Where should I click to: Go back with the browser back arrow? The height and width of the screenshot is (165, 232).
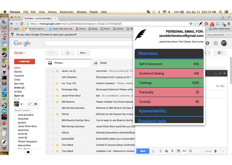point(12,24)
